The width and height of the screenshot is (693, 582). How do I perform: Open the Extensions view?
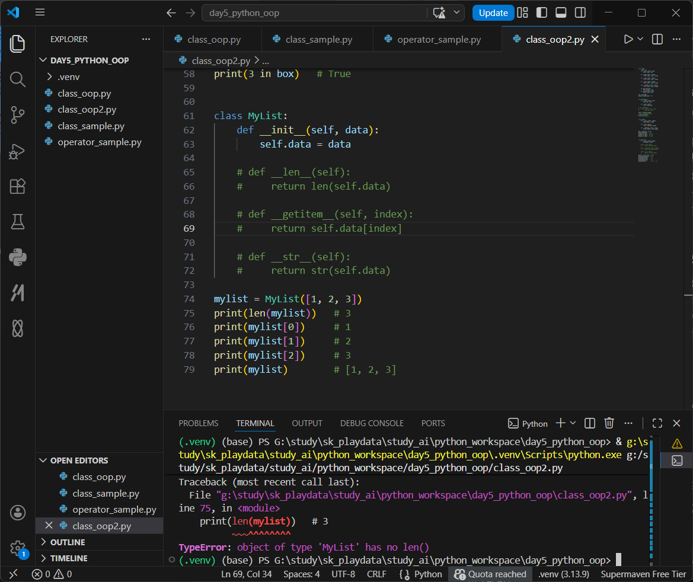[x=17, y=186]
